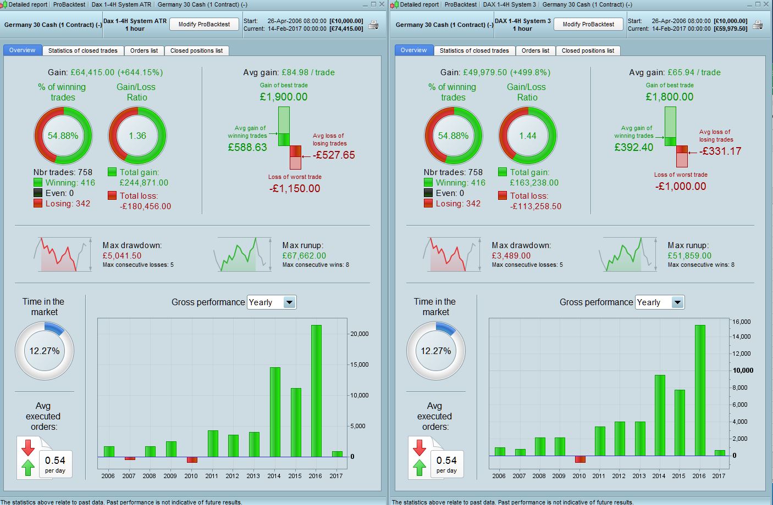Click the max runup value £51,859.00
This screenshot has width=773, height=505.
(x=689, y=256)
